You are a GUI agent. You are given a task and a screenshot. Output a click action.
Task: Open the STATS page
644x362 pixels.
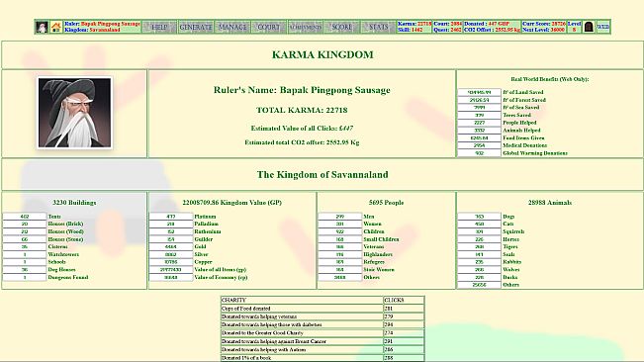click(x=378, y=27)
